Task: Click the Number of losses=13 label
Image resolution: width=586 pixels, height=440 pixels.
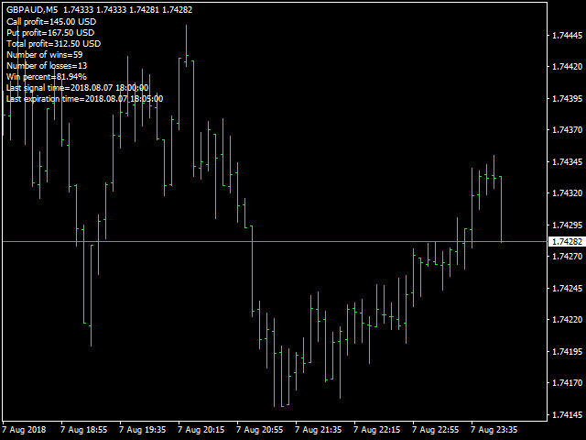Action: pos(47,66)
